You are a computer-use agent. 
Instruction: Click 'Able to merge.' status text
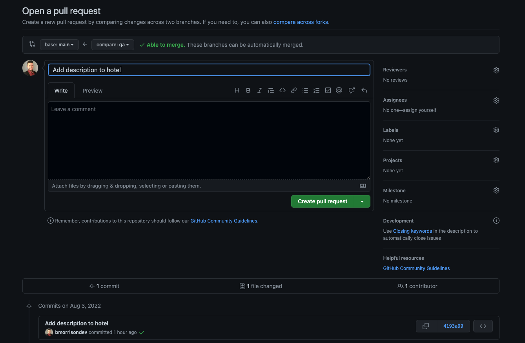click(165, 45)
